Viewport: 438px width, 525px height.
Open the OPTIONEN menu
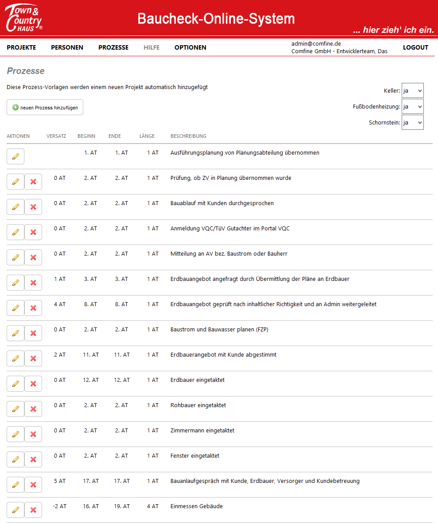[190, 47]
